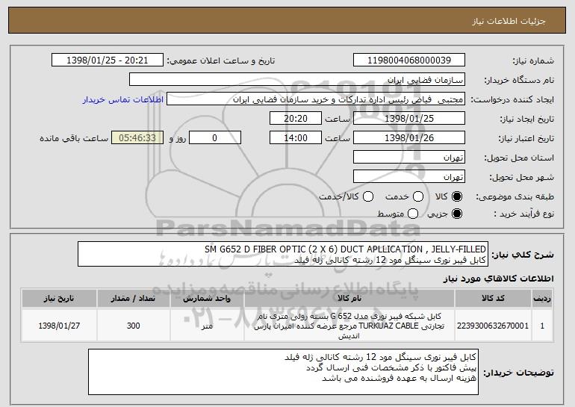Click the creation time field 20:20
The image size is (575, 407).
tap(296, 119)
